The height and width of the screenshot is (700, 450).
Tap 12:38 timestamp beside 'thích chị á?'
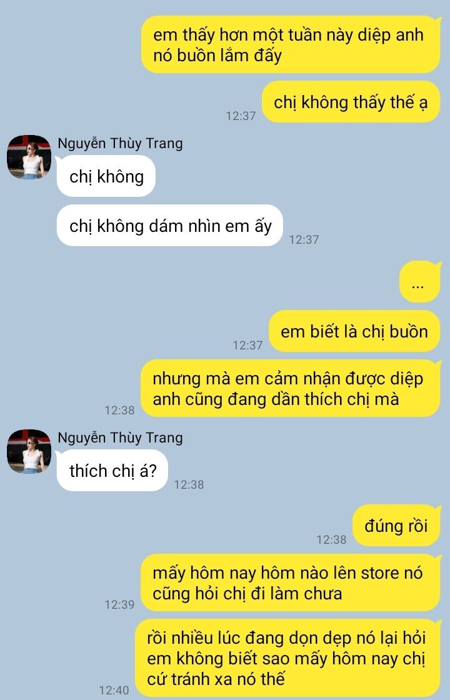(189, 484)
